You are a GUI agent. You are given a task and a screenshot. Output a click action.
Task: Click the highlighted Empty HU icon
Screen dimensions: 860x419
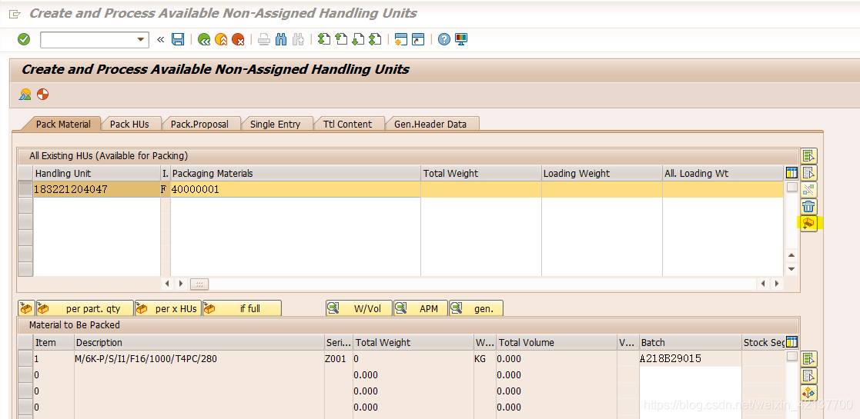pyautogui.click(x=808, y=224)
